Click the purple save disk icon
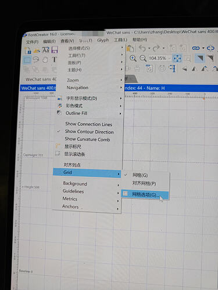This screenshot has height=290, width=218. (55, 50)
